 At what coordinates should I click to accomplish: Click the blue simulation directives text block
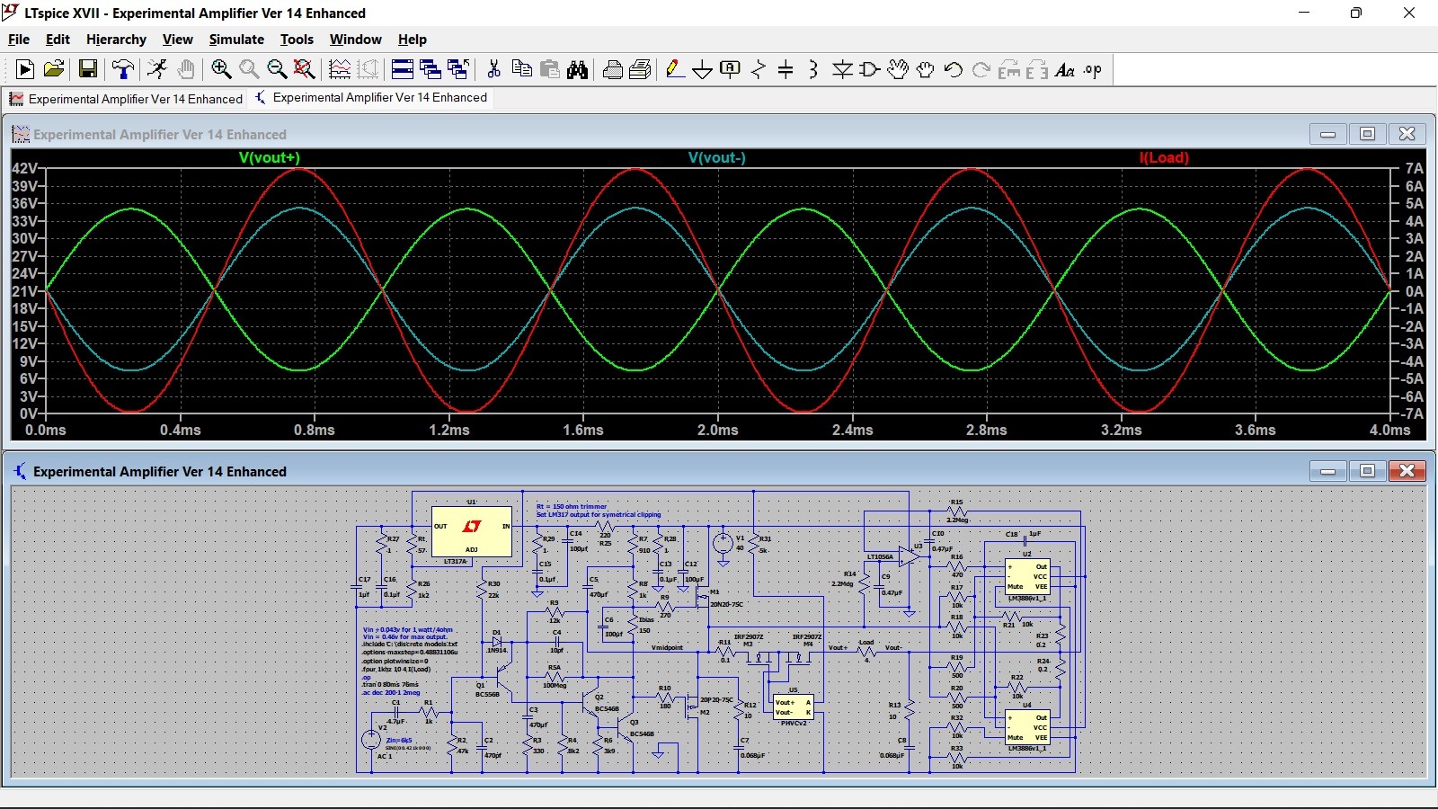410,661
